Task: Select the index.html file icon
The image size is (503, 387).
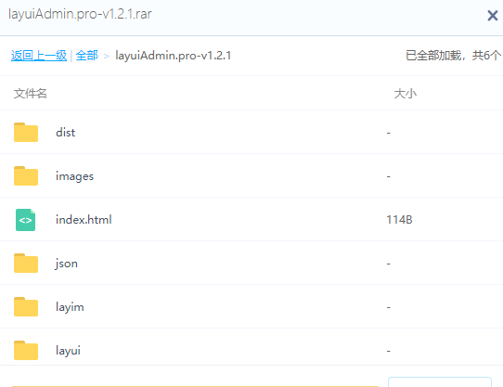Action: tap(26, 220)
